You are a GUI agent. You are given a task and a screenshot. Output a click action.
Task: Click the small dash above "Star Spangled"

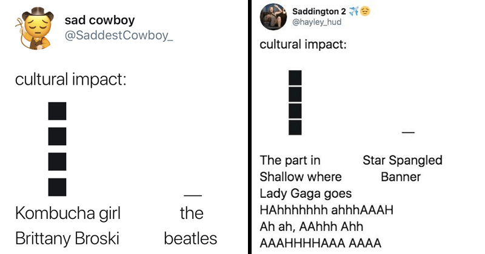(408, 132)
